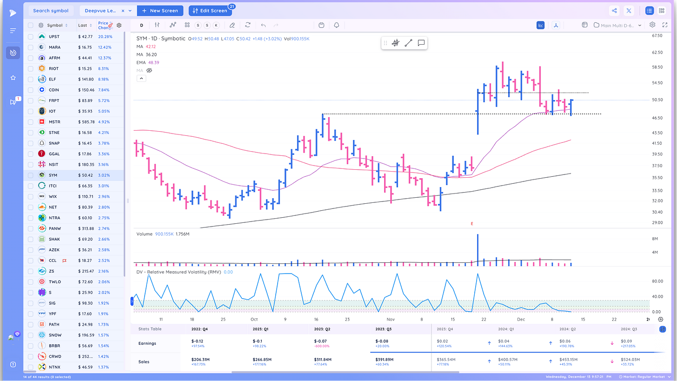Open the line chart type tool
The width and height of the screenshot is (677, 381).
[173, 25]
